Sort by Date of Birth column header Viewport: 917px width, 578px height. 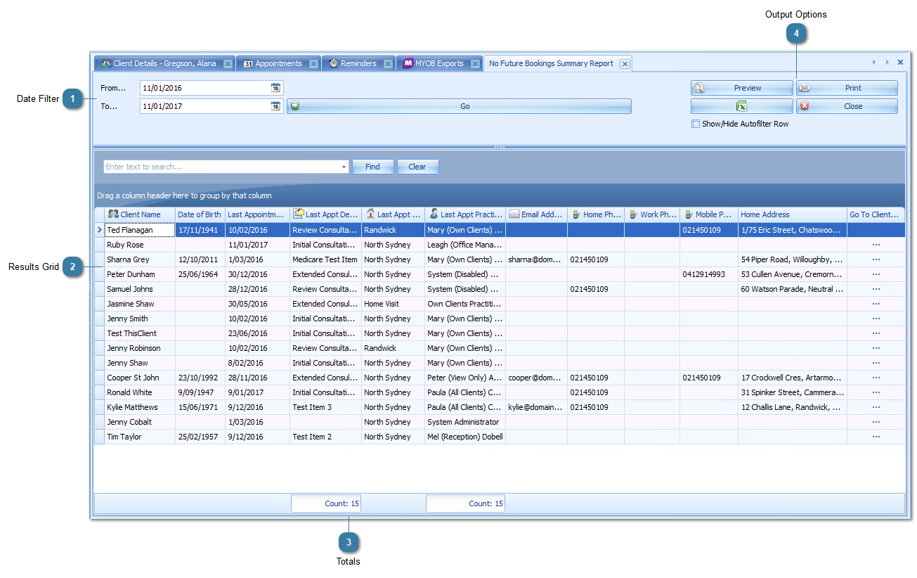click(x=200, y=214)
